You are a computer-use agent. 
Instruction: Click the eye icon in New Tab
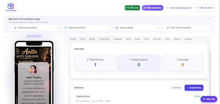(x=204, y=99)
